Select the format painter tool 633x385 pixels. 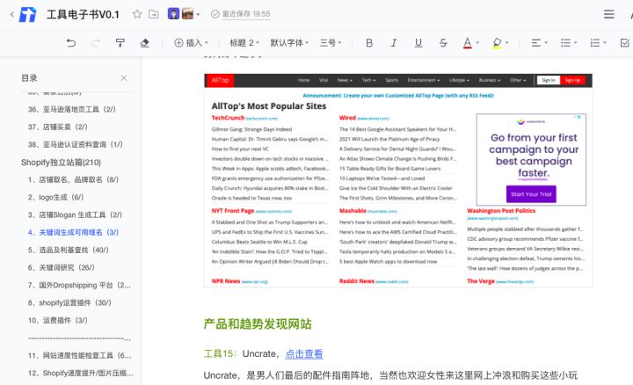pyautogui.click(x=120, y=42)
